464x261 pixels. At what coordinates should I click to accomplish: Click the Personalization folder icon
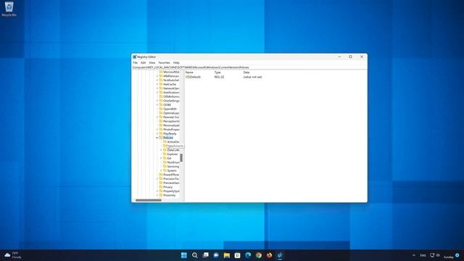tap(161, 125)
